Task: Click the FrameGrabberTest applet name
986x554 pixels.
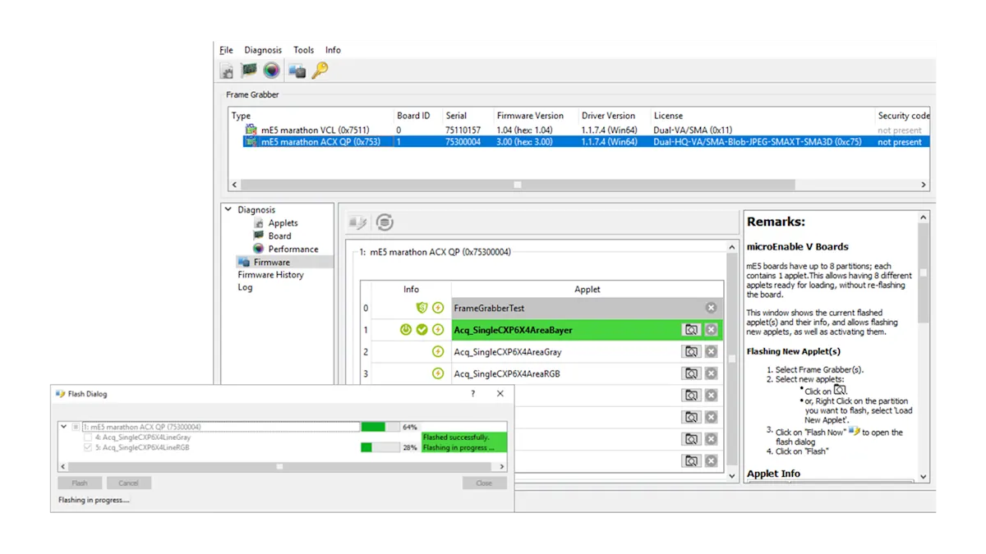Action: (489, 308)
